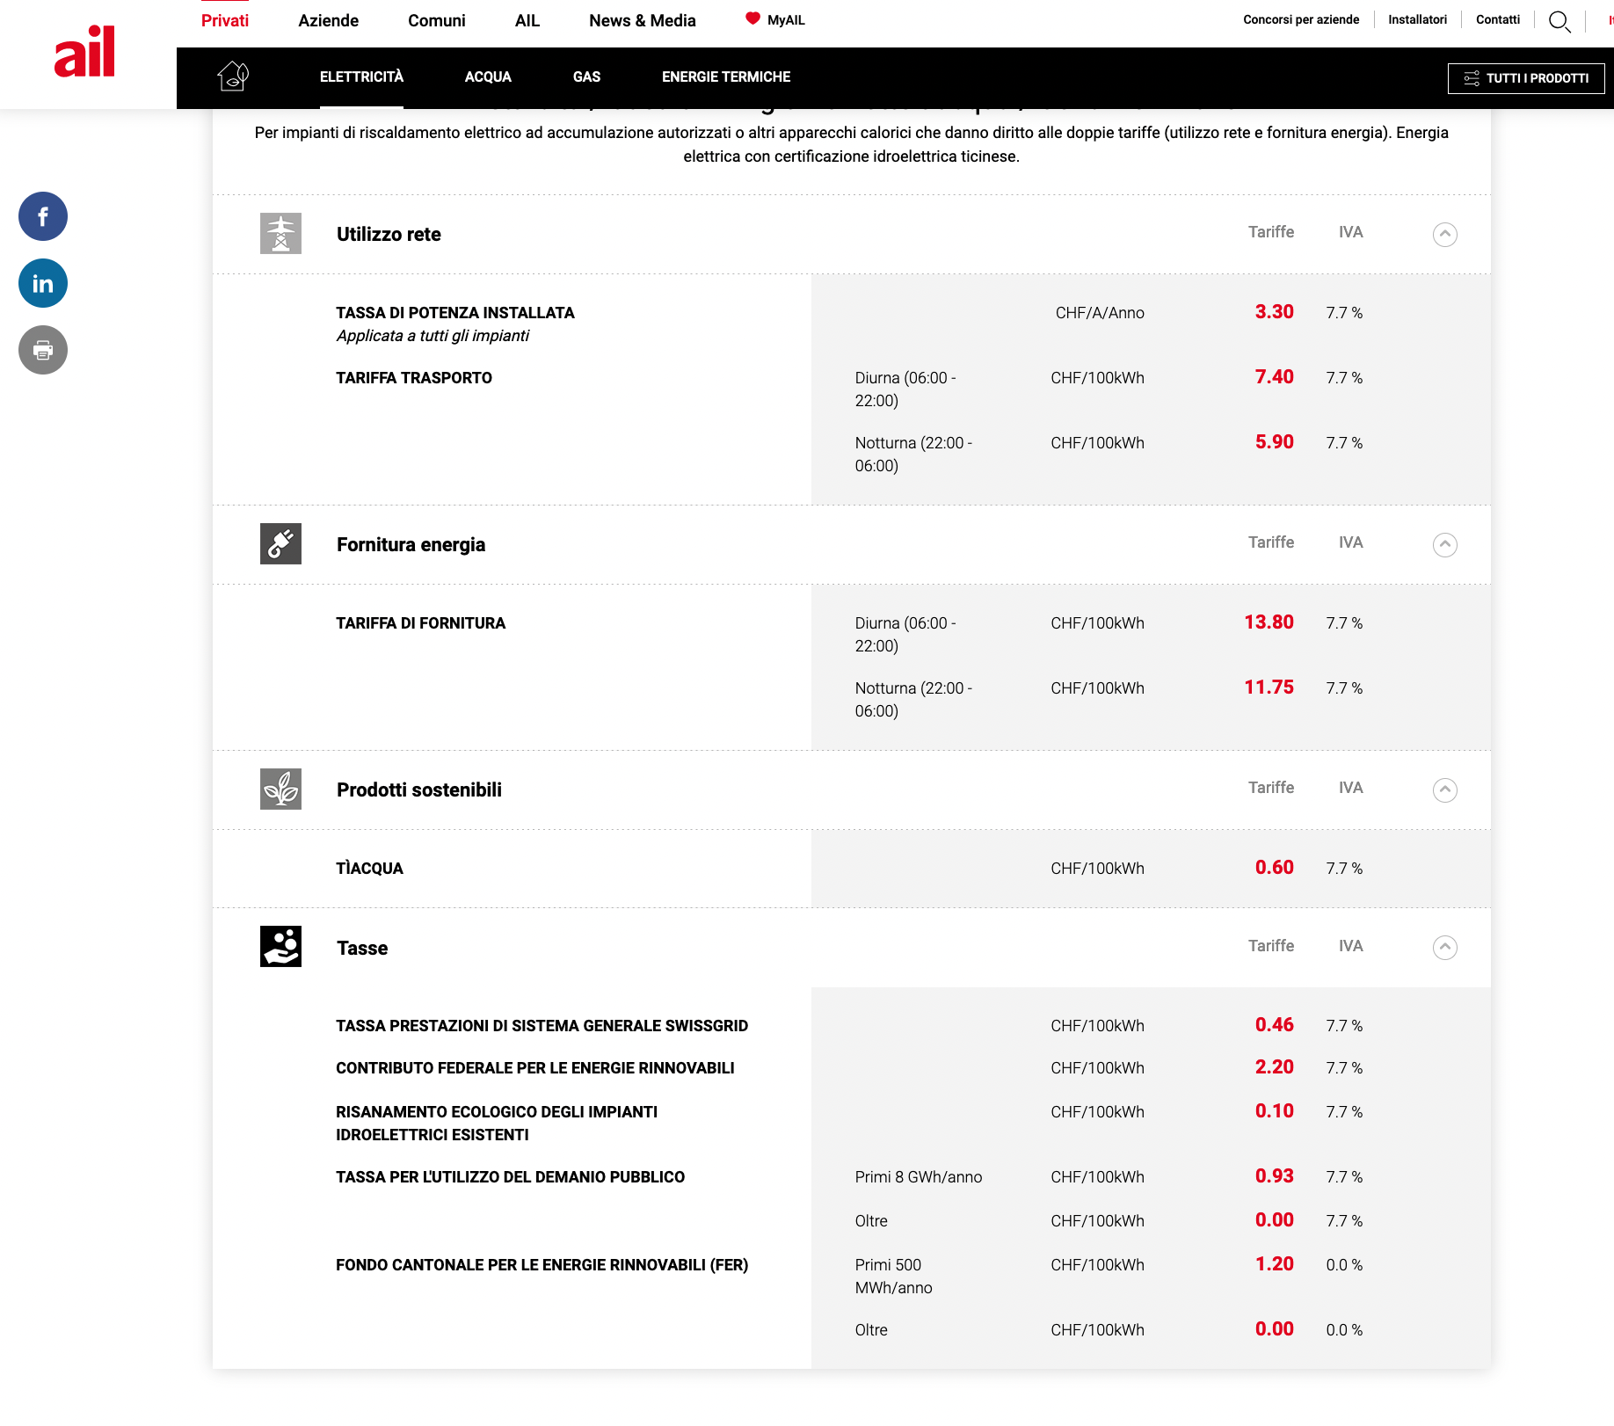
Task: Select Energie Termiche in the navigation
Action: [725, 77]
